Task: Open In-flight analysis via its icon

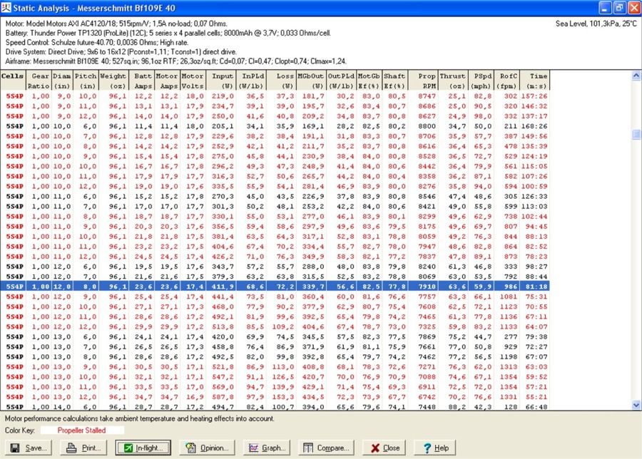Action: (127, 448)
